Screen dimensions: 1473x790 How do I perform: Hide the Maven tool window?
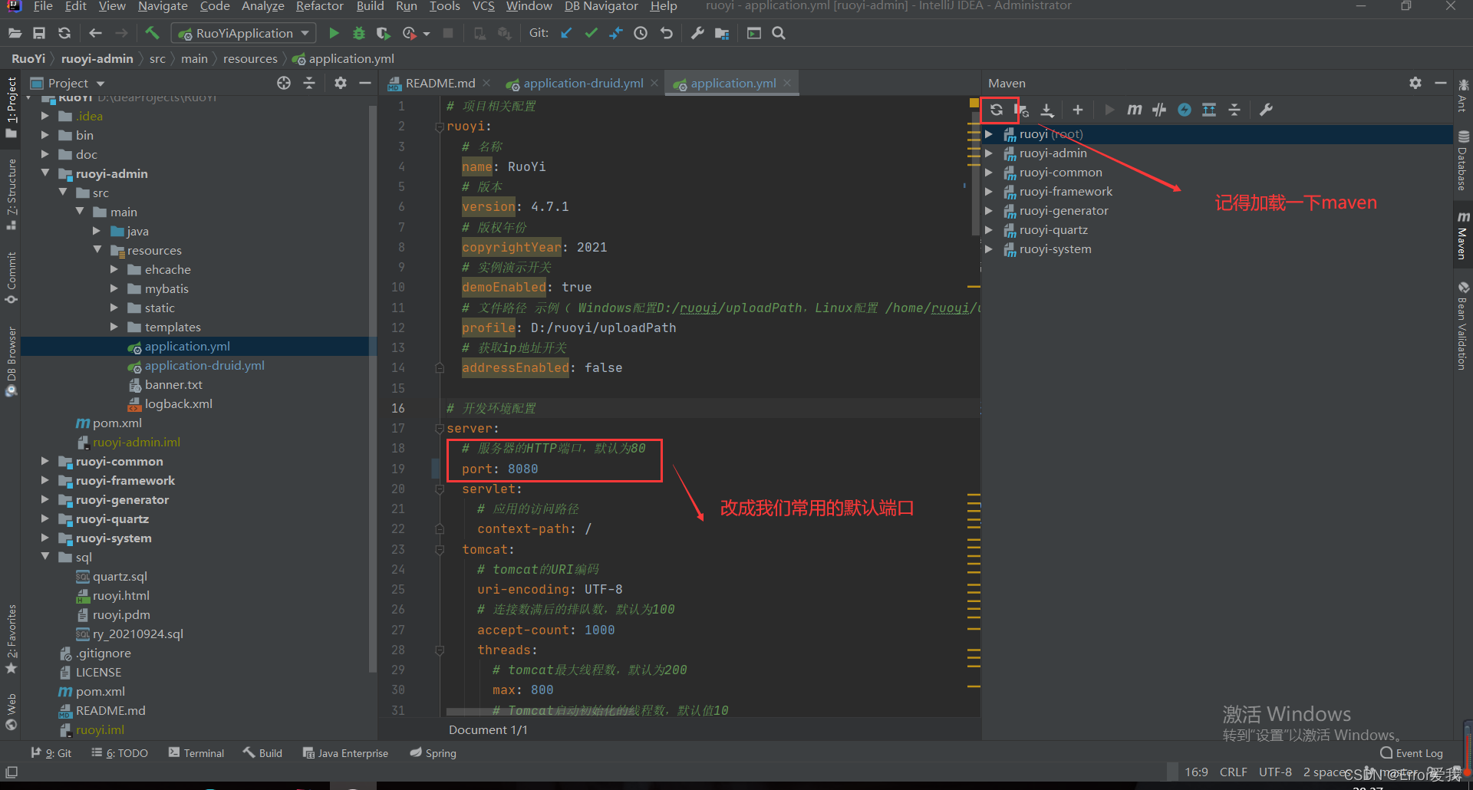pos(1441,83)
